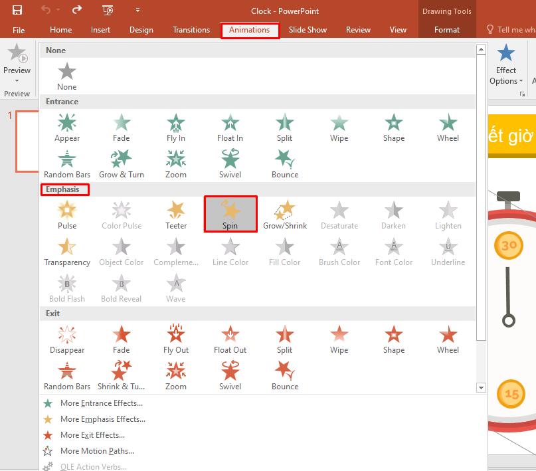The image size is (536, 471).
Task: Select the Appear entrance animation
Action: [x=67, y=128]
